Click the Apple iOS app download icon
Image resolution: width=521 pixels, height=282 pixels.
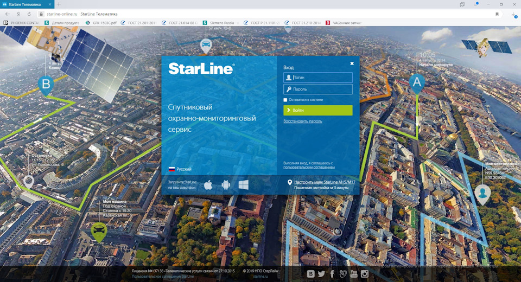[208, 185]
